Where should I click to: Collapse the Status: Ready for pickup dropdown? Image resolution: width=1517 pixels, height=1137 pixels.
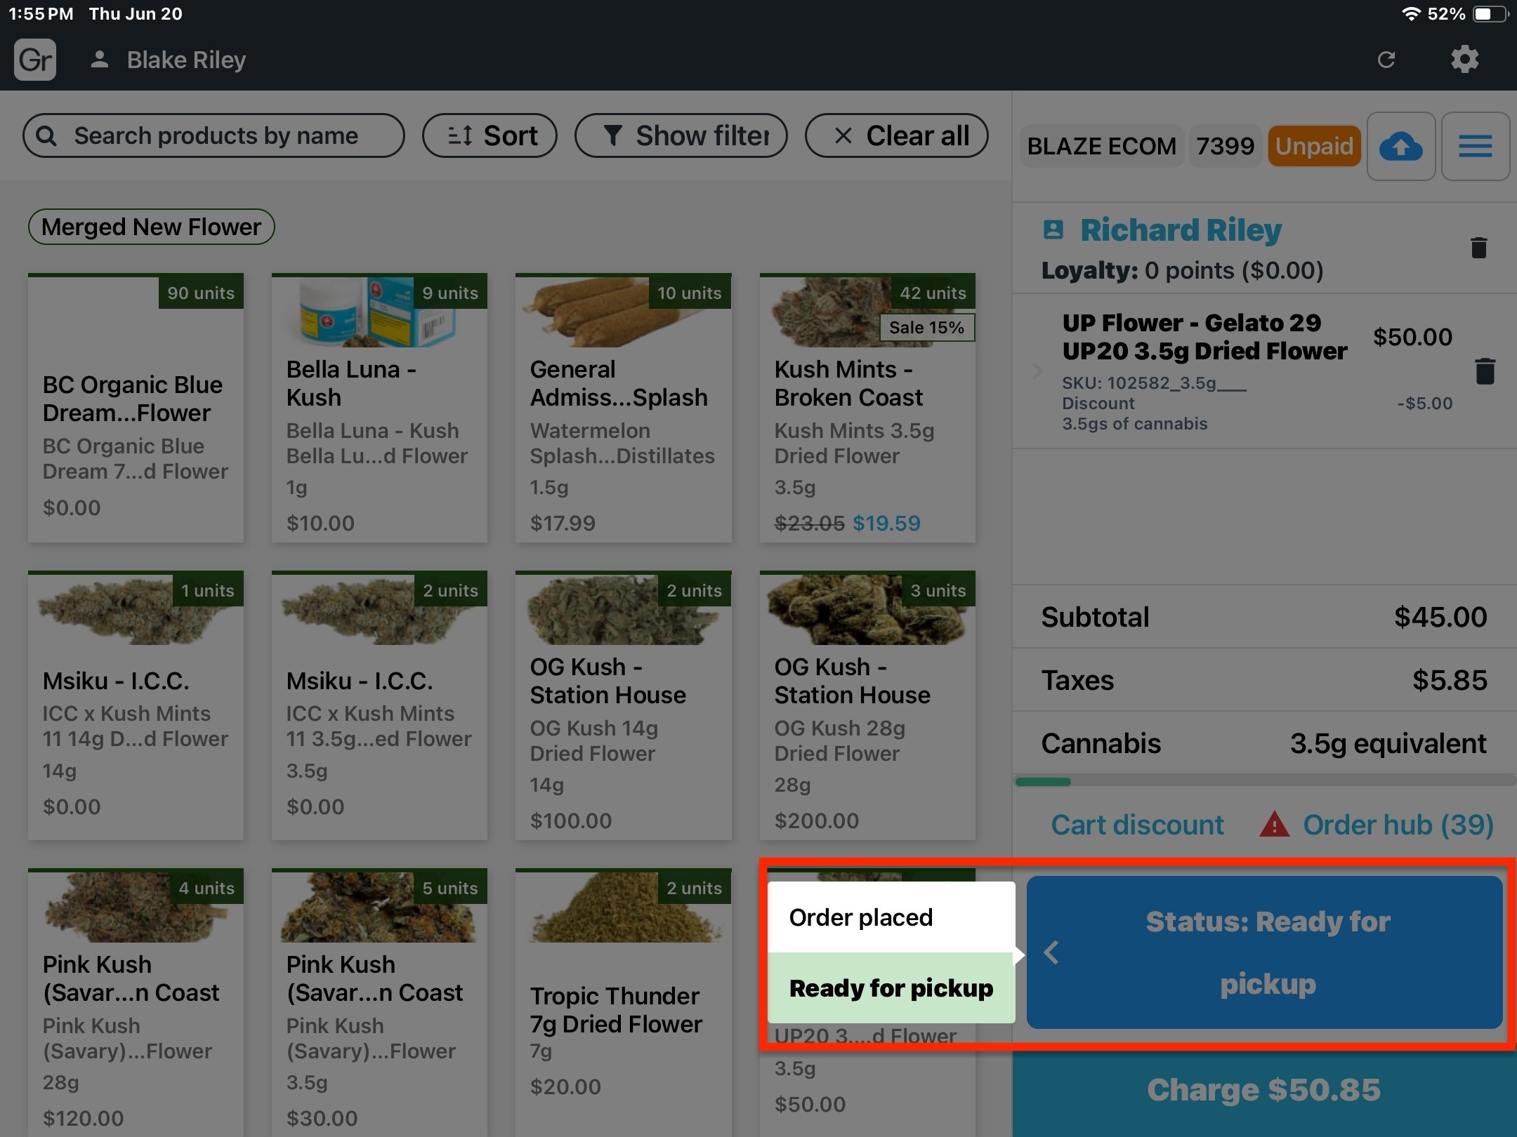pyautogui.click(x=1264, y=952)
